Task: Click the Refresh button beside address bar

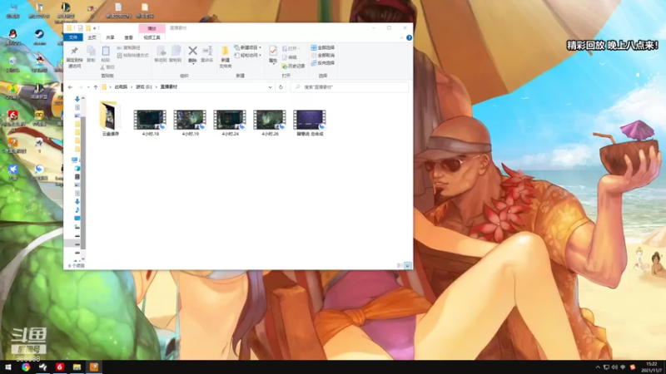Action: point(281,87)
